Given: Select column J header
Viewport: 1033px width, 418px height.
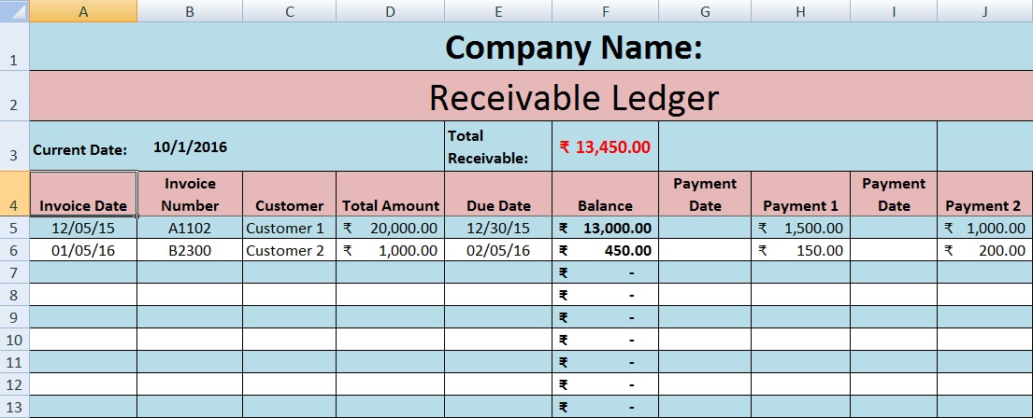Looking at the screenshot, I should point(985,11).
